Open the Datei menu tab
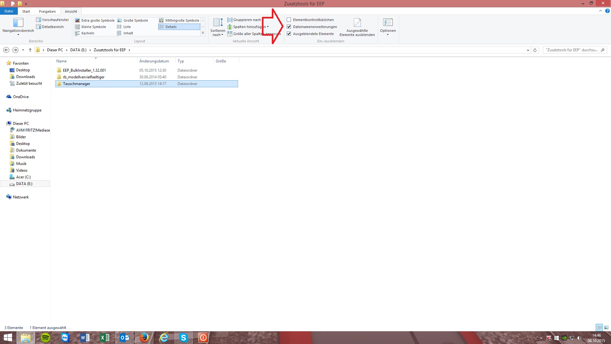Screen dimensions: 611x344 pyautogui.click(x=9, y=11)
